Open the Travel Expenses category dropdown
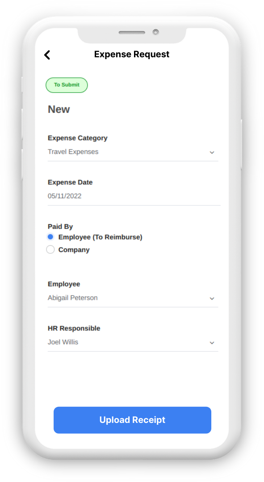This screenshot has width=264, height=482. coord(133,152)
